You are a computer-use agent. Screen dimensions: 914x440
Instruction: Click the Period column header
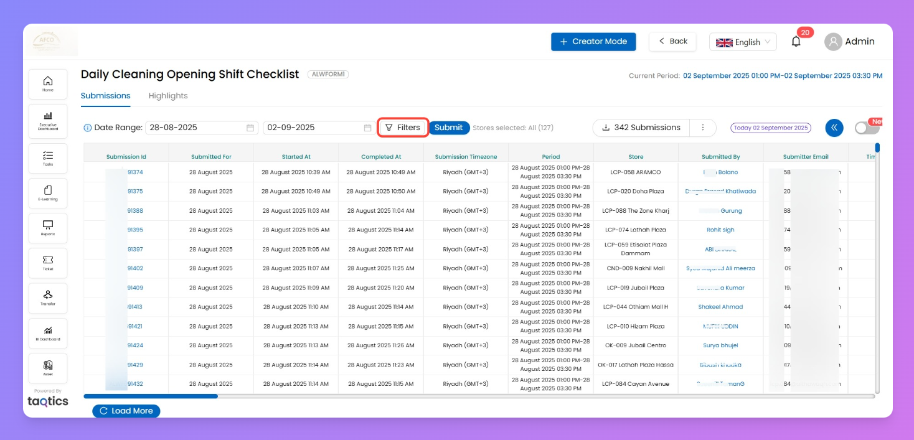[x=551, y=157]
